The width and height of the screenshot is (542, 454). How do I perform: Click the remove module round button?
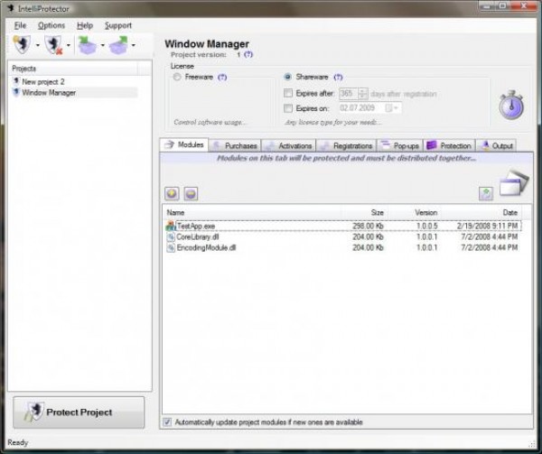click(191, 193)
